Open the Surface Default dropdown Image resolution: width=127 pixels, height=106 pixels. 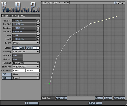[x=26, y=43]
